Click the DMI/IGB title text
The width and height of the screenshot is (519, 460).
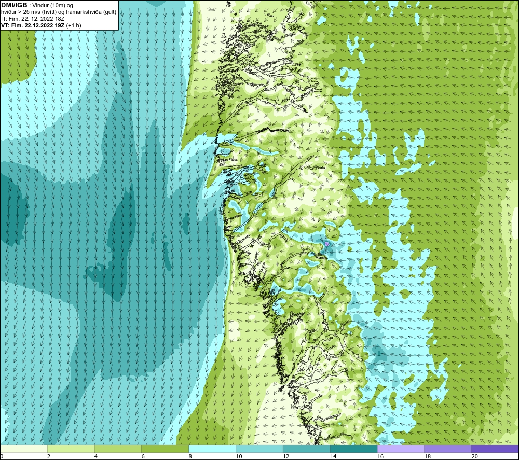tap(14, 5)
